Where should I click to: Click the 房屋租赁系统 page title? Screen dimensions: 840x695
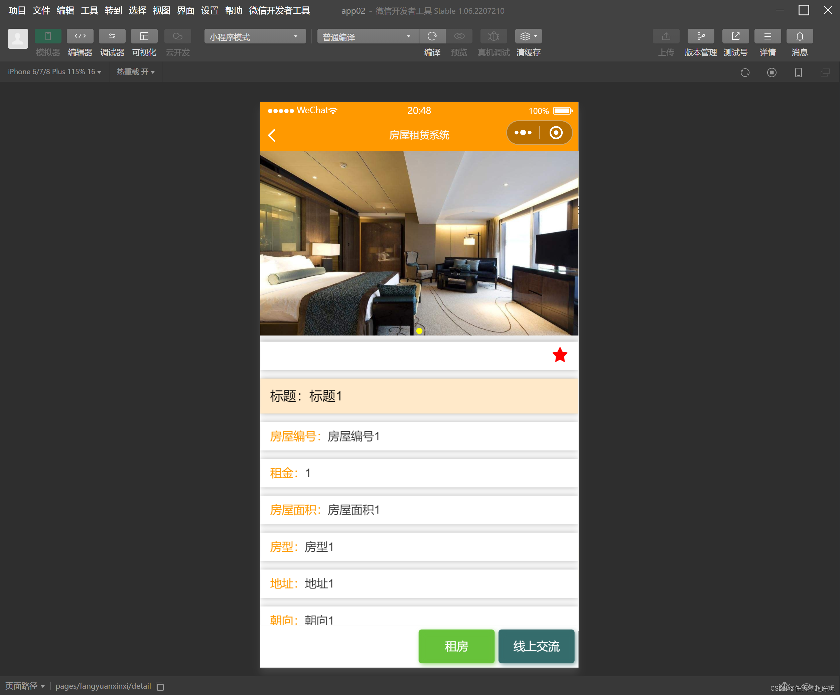click(x=419, y=135)
